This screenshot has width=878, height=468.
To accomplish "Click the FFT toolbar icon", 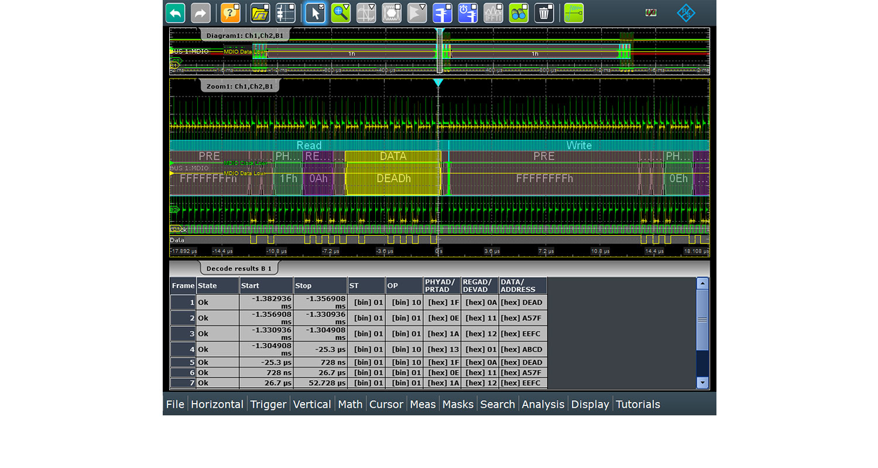I will pos(493,13).
